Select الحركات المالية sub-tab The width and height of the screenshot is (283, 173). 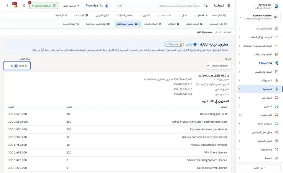click(x=153, y=24)
